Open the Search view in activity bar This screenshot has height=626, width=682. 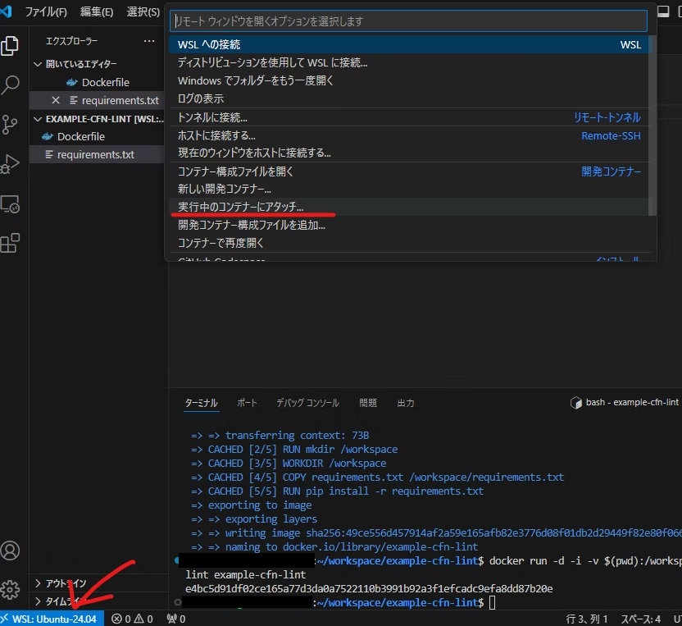[10, 85]
